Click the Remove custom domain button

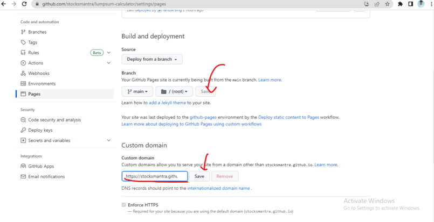[x=225, y=176]
